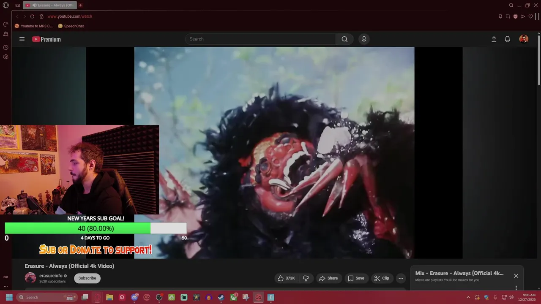The width and height of the screenshot is (541, 304).
Task: Click the YouTube Search field
Action: (260, 39)
